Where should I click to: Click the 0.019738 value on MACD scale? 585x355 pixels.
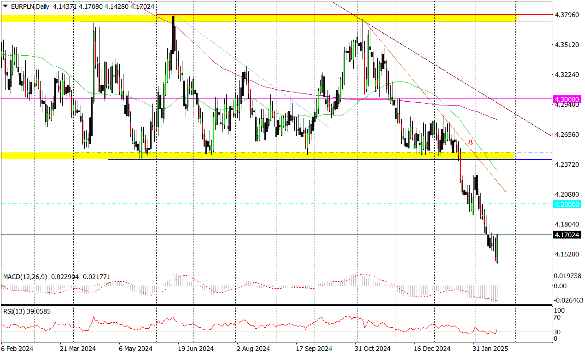point(568,276)
